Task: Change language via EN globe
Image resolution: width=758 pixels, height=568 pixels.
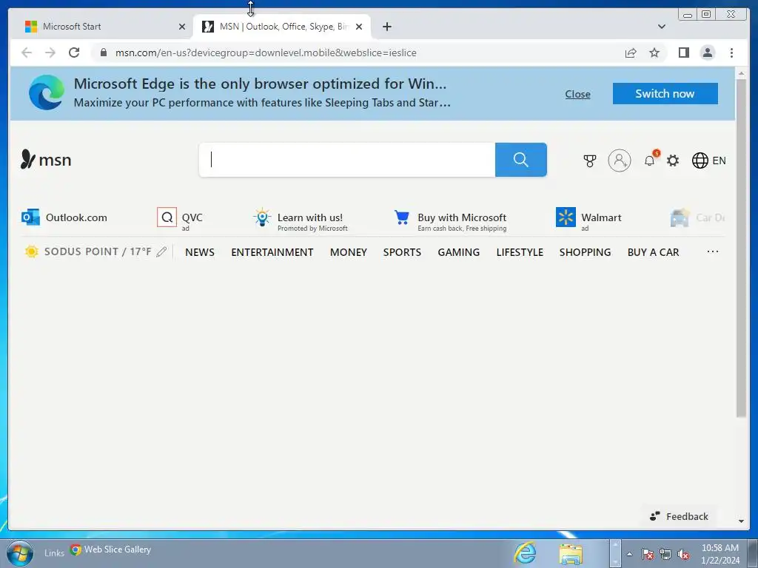Action: pos(708,160)
